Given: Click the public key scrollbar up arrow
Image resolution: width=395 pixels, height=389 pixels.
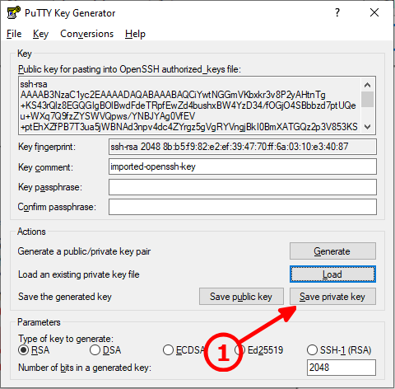Looking at the screenshot, I should [367, 85].
